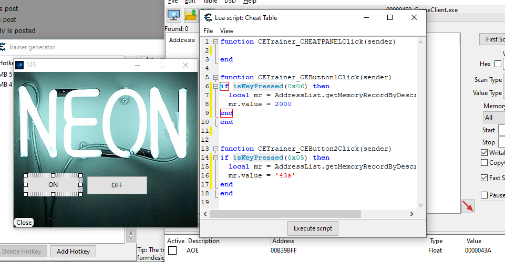This screenshot has height=262, width=505.
Task: Enable the Active checkbox for AOE entry
Action: click(172, 251)
